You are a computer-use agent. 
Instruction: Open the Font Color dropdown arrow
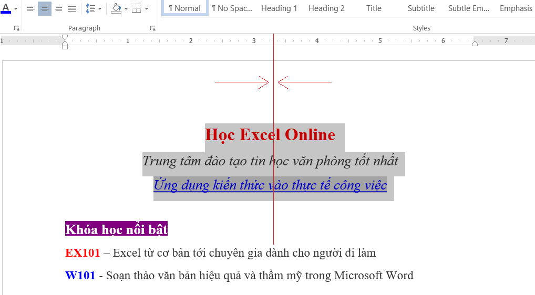16,8
